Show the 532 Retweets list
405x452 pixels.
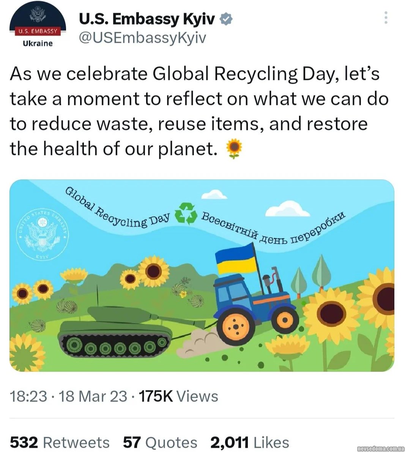60,442
